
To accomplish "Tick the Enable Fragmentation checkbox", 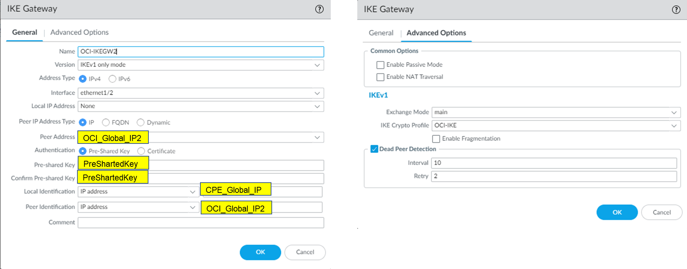I will (x=436, y=139).
